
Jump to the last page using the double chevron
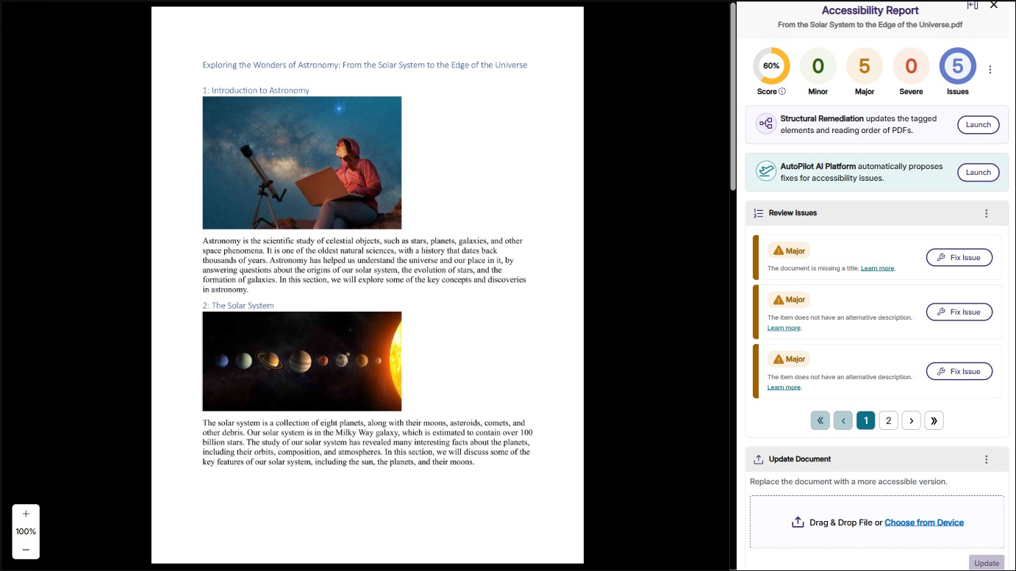[934, 420]
